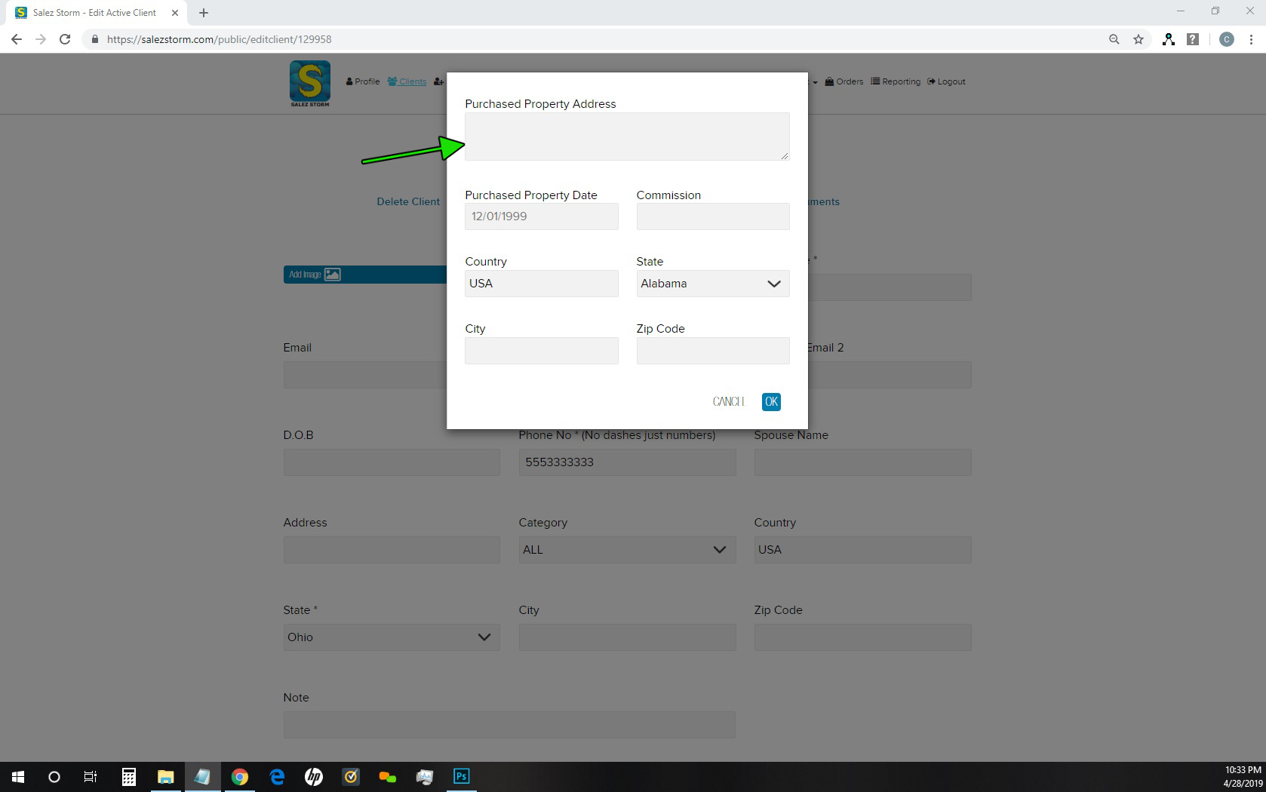Cancel the purchased property dialog
Viewport: 1266px width, 792px height.
[x=728, y=402]
